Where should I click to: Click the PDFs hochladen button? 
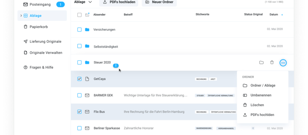tap(119, 2)
